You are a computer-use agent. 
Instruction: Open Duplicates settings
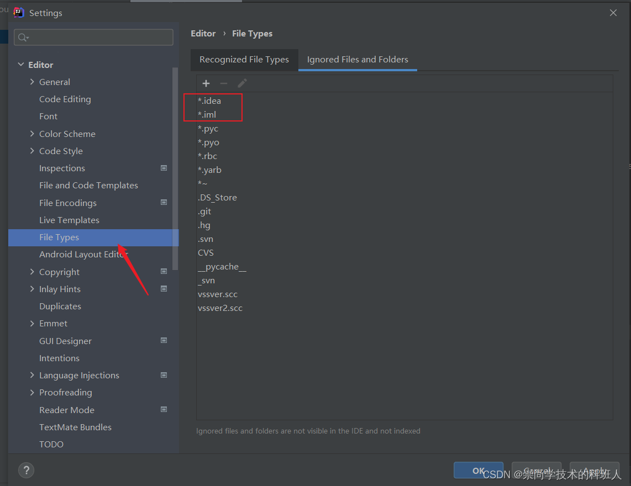60,306
